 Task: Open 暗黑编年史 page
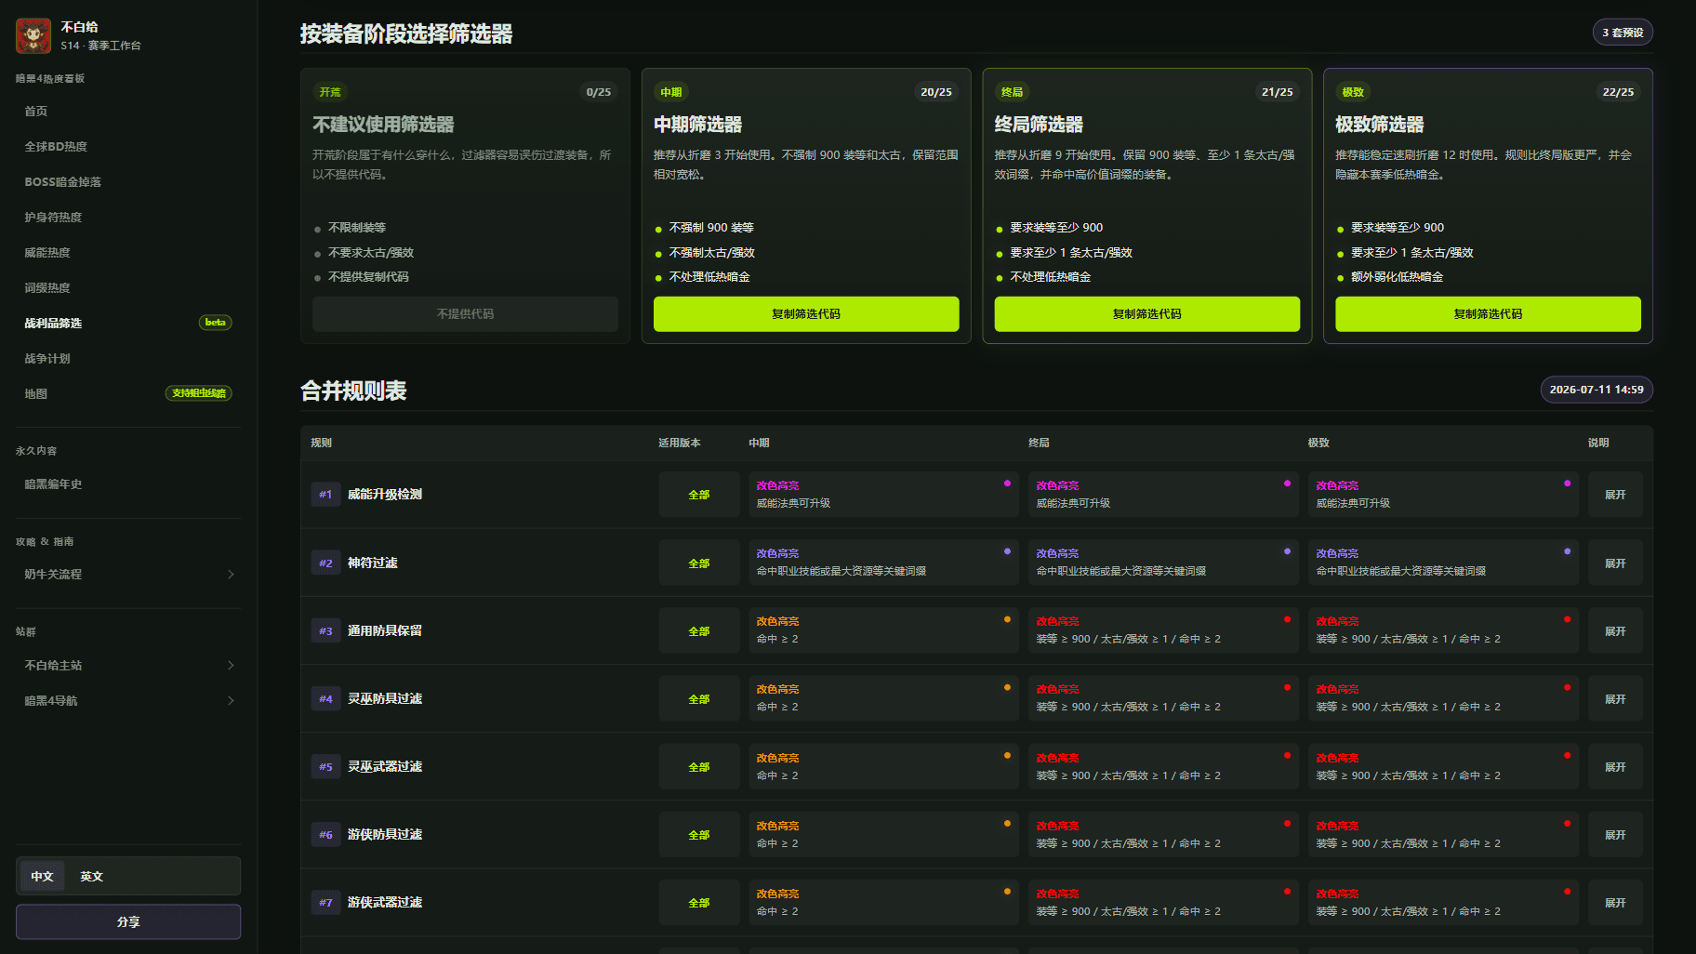pos(128,484)
